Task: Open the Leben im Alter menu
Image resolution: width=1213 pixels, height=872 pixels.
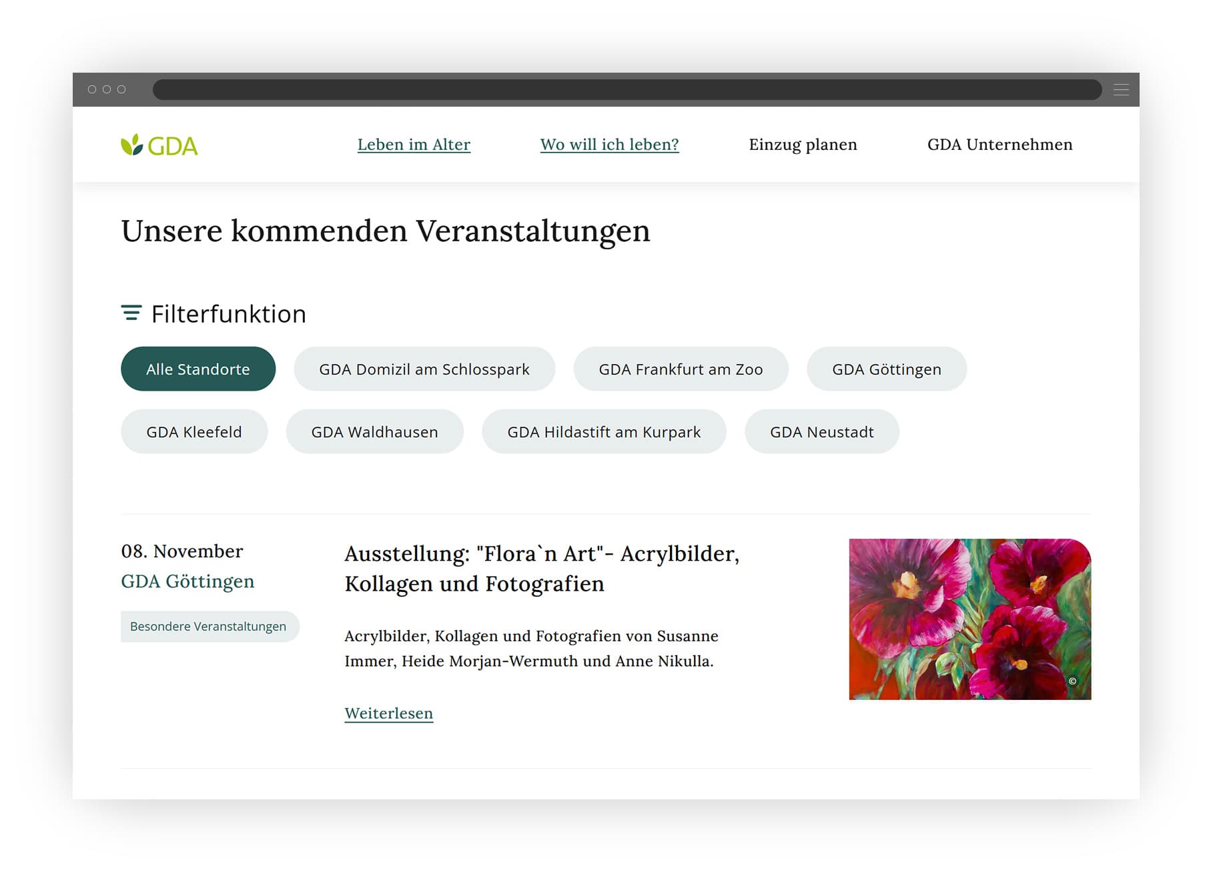Action: pyautogui.click(x=414, y=144)
